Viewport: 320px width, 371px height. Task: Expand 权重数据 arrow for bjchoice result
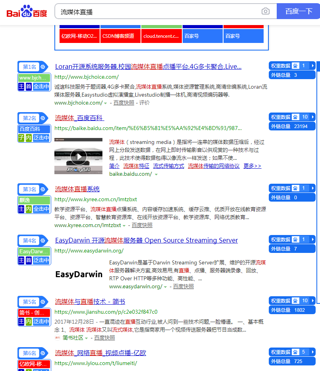313,66
